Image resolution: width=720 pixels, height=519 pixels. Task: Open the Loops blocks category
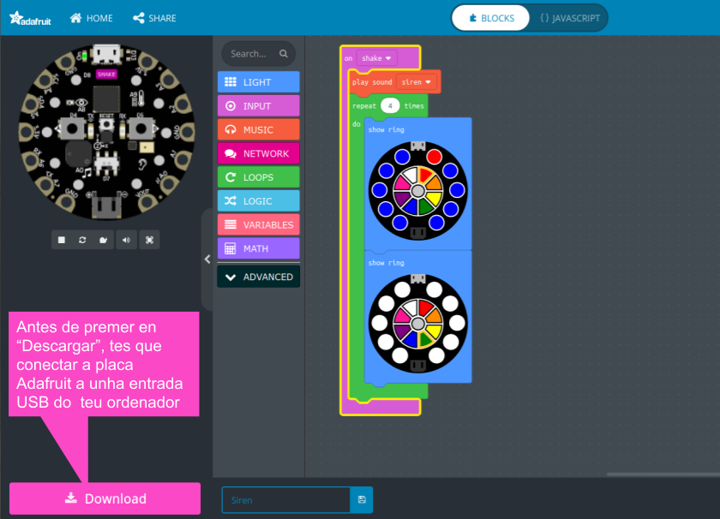tap(258, 177)
